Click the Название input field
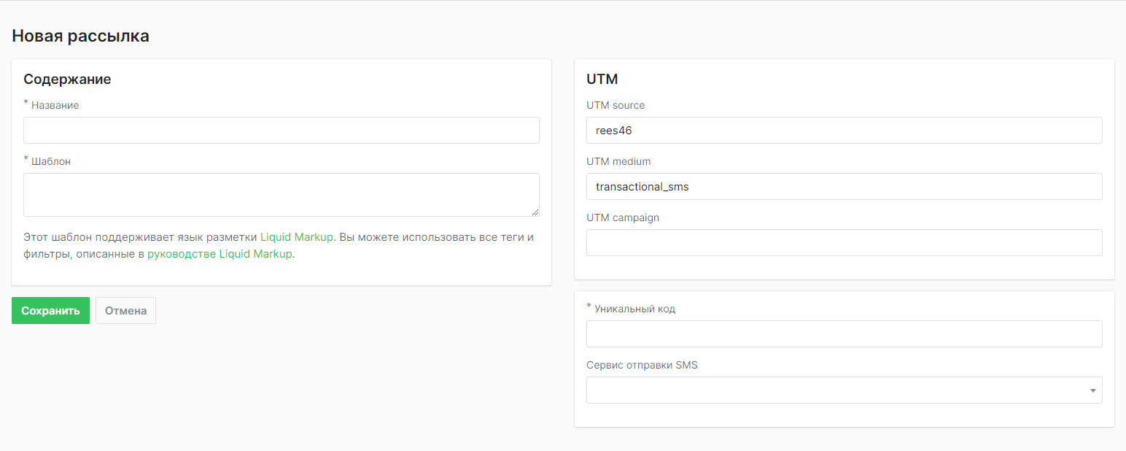Image resolution: width=1126 pixels, height=451 pixels. (x=281, y=131)
